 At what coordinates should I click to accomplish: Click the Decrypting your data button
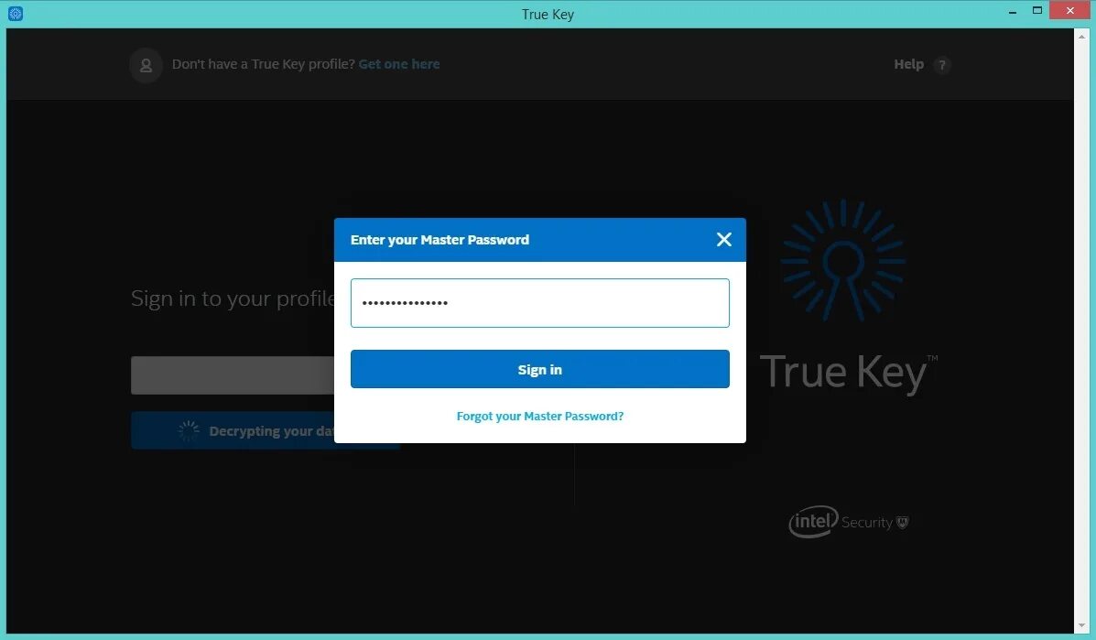(x=233, y=430)
